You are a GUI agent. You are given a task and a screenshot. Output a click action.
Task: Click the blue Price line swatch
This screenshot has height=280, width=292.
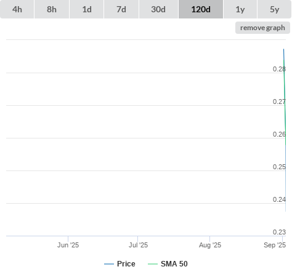(109, 264)
